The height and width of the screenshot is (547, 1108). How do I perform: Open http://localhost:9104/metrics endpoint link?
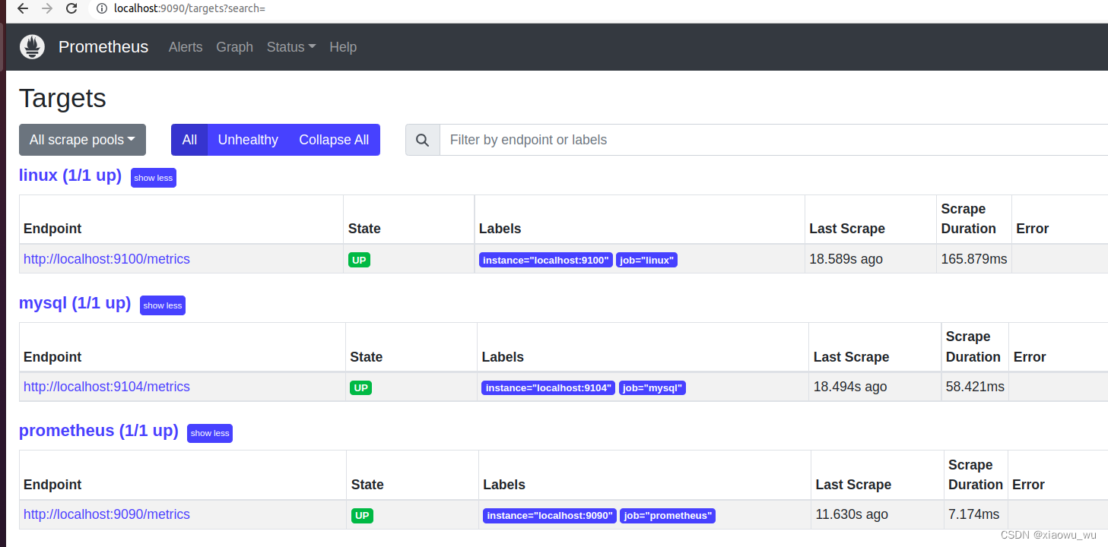click(x=106, y=387)
